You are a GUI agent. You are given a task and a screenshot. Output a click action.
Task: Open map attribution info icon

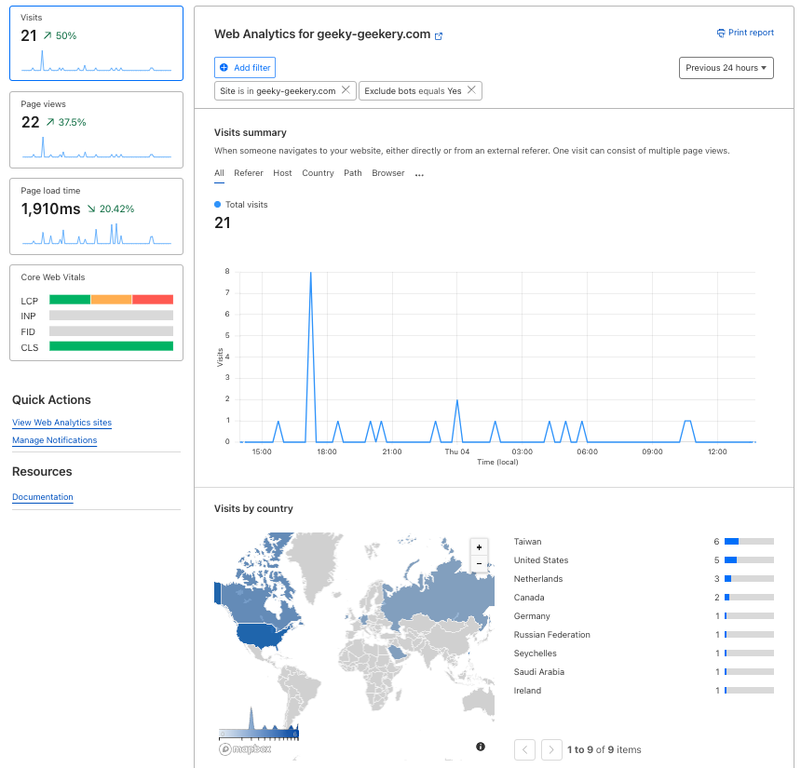coord(481,747)
